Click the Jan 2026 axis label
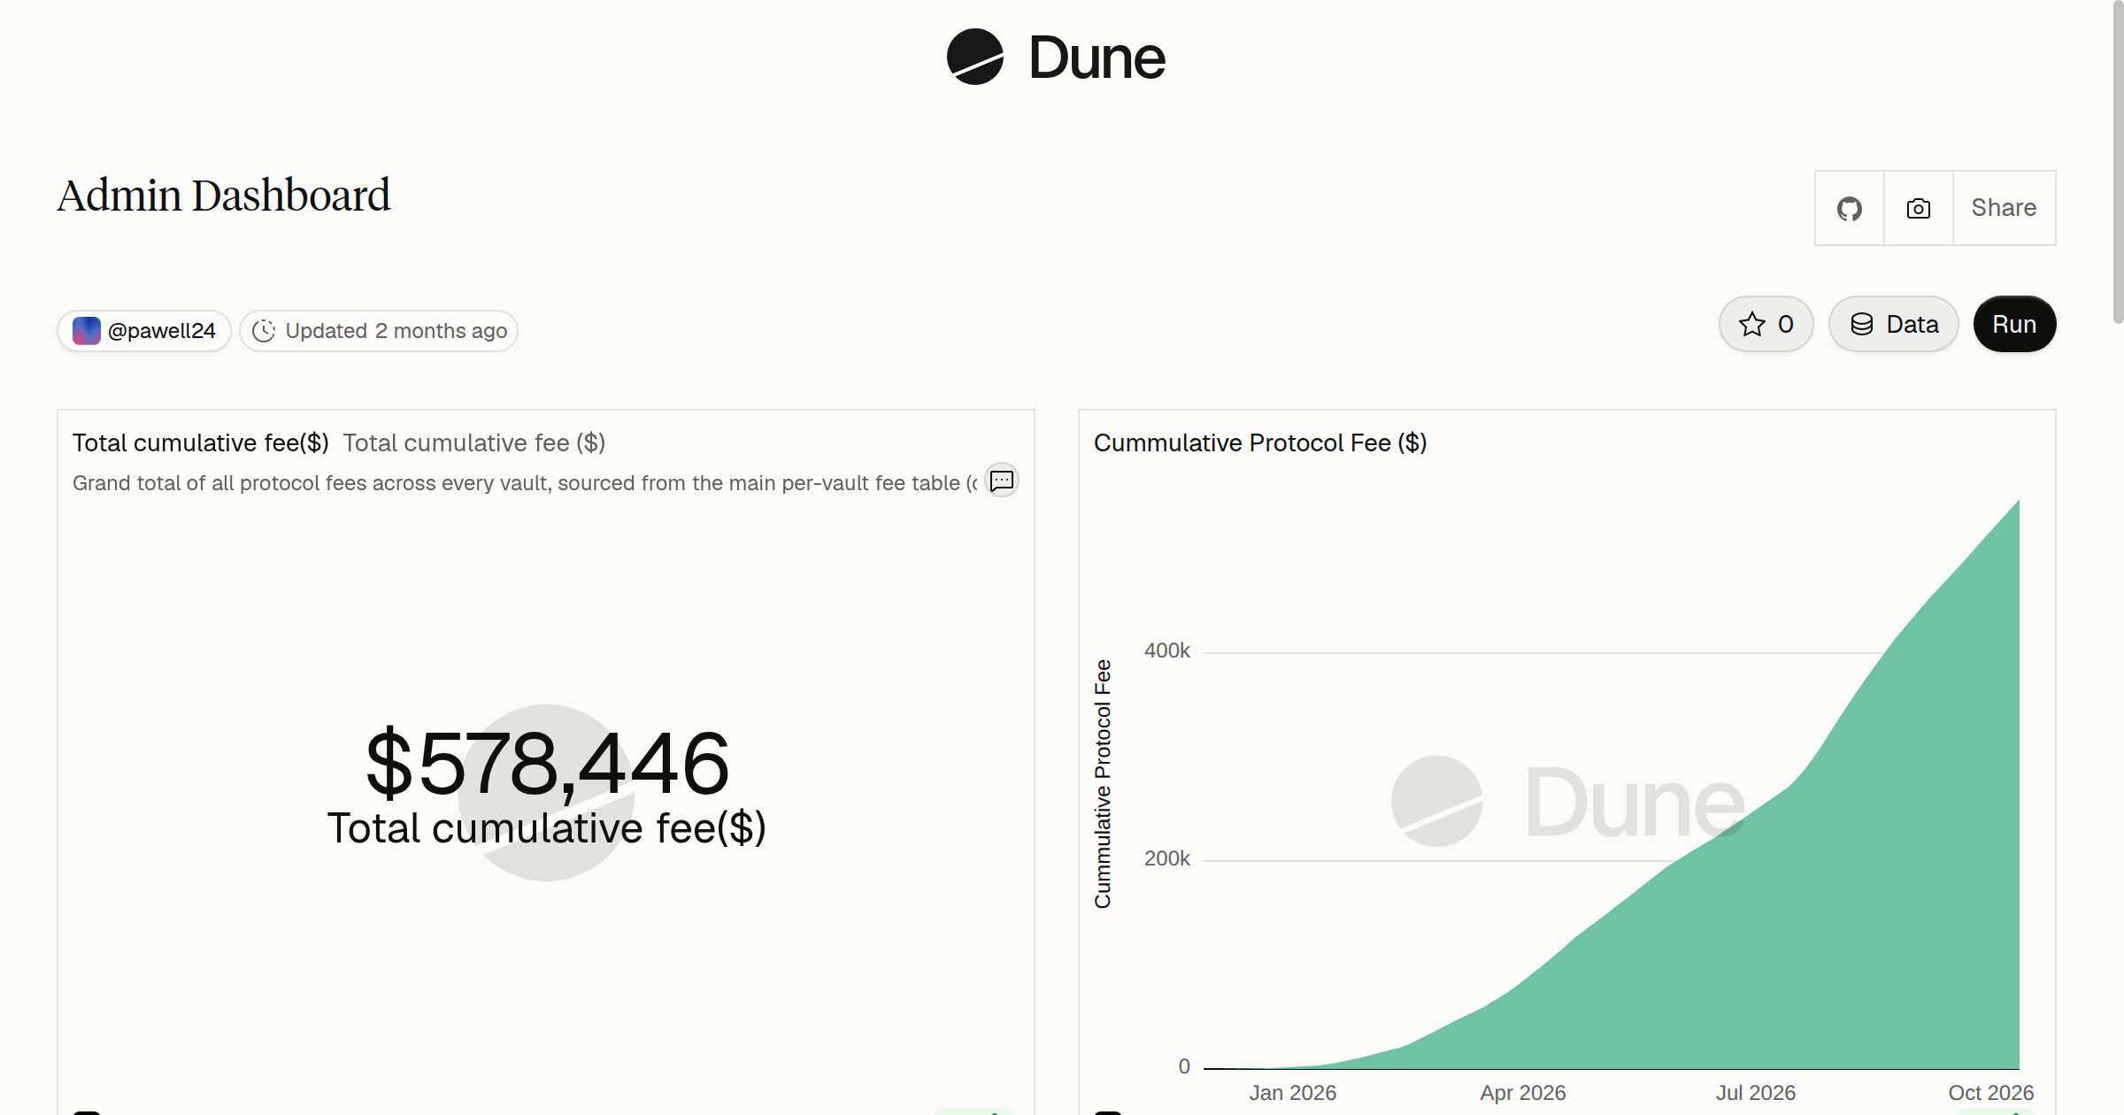Screen dimensions: 2124x1115 click(x=1292, y=1093)
